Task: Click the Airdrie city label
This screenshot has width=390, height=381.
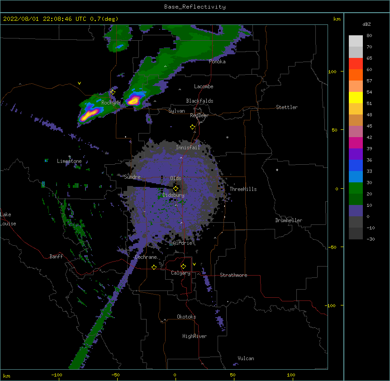Action: (183, 243)
